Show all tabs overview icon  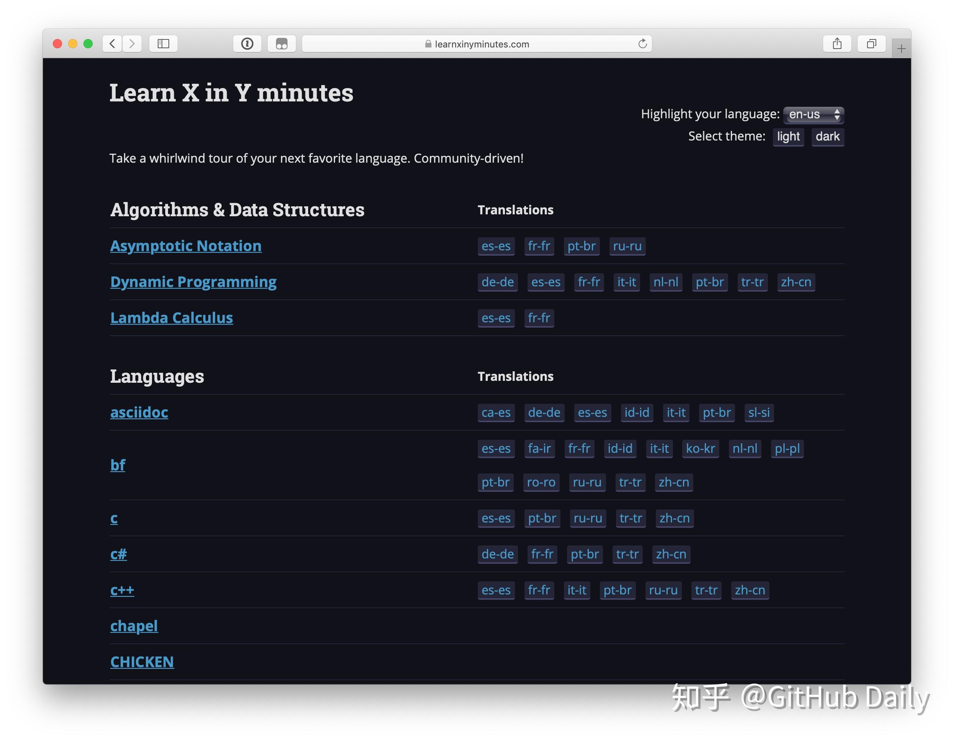pos(871,44)
